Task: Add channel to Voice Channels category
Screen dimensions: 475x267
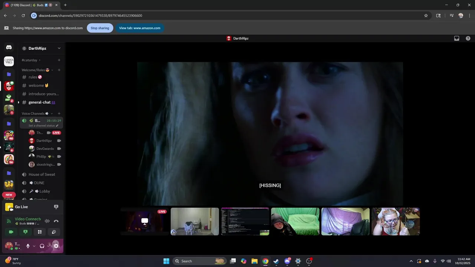Action: tap(59, 113)
